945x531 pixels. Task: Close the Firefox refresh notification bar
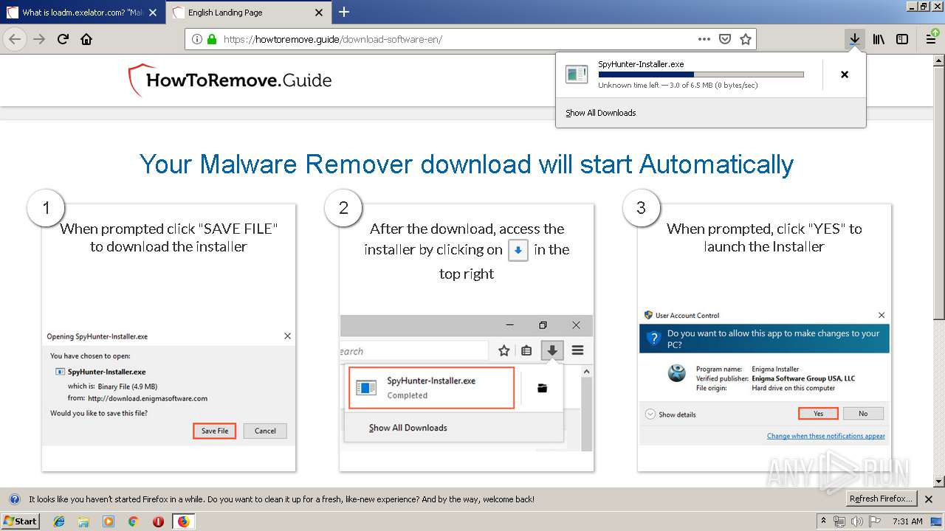[x=929, y=499]
